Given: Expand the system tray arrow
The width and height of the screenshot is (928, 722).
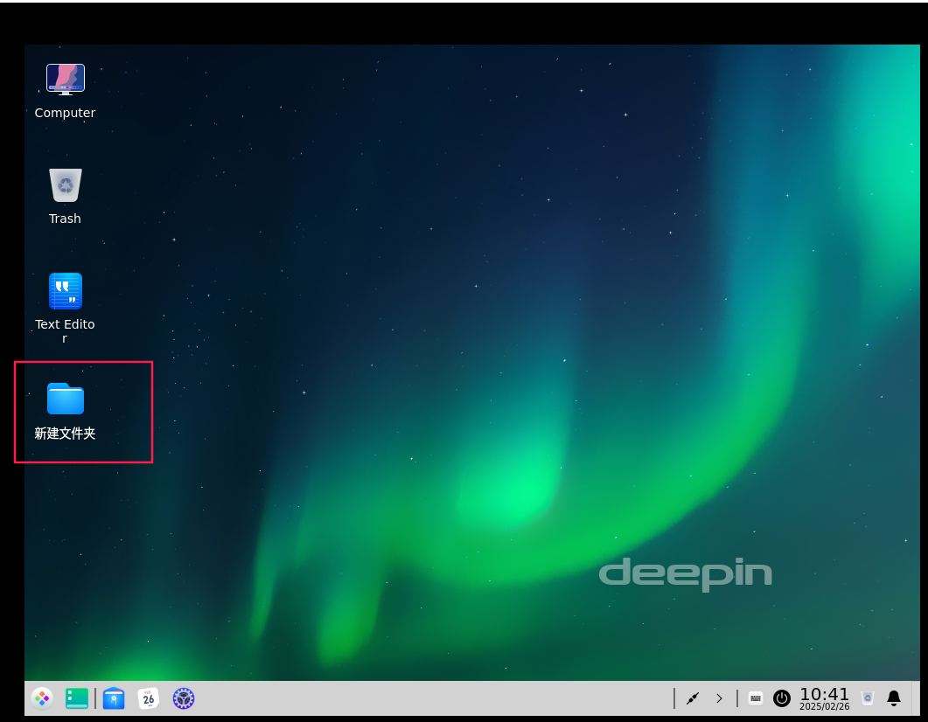Looking at the screenshot, I should [x=719, y=698].
